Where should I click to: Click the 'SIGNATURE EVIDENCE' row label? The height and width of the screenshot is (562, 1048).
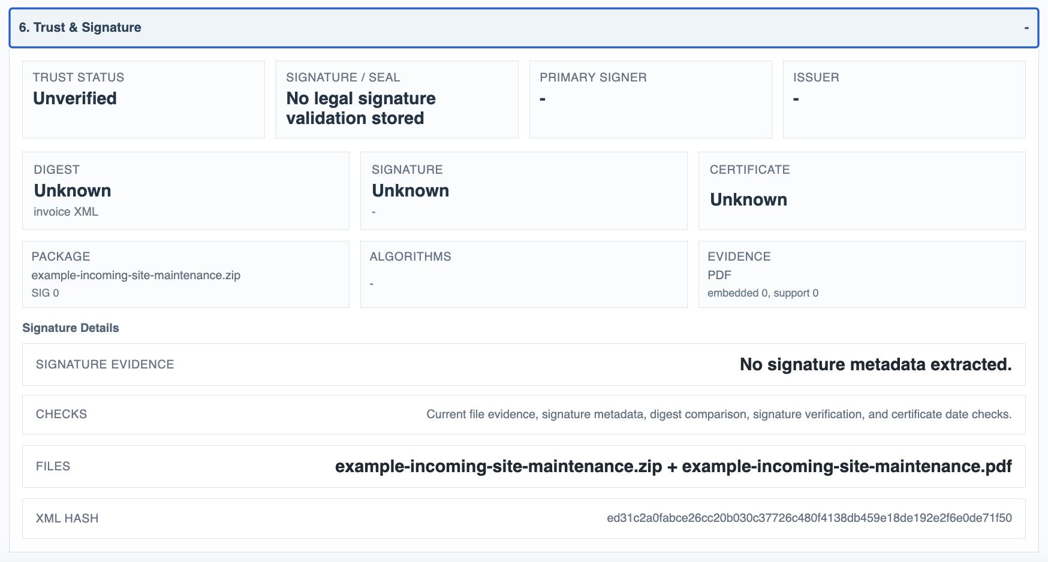coord(105,364)
